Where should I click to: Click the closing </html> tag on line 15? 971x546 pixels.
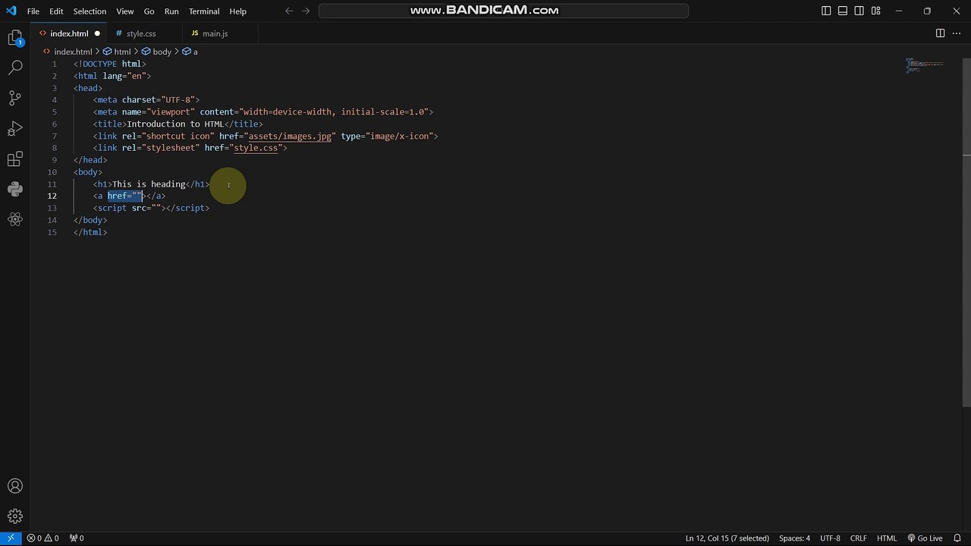90,232
